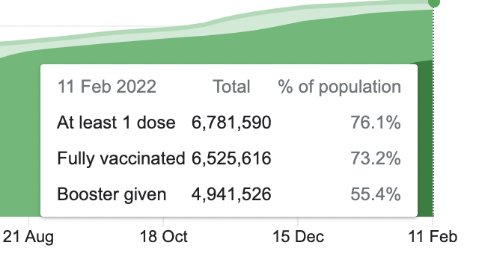Select the At least 1 dose row label
The image size is (479, 272).
[116, 123]
